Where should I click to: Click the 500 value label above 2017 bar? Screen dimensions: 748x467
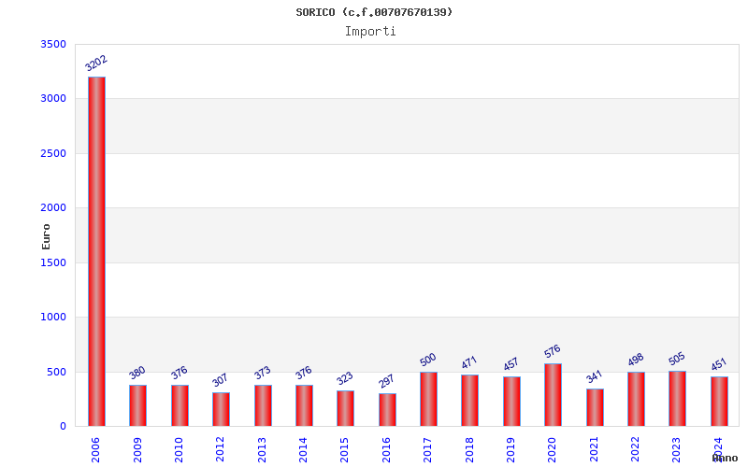coord(427,360)
